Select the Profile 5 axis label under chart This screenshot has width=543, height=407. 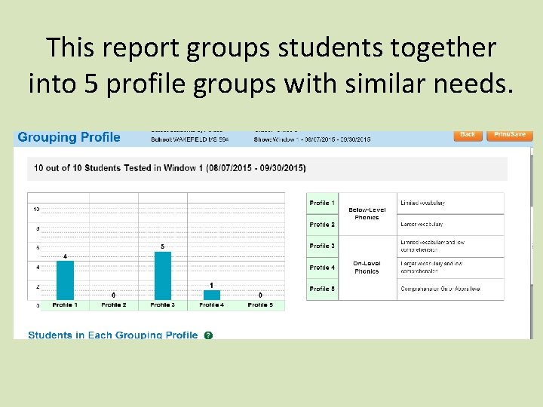click(260, 305)
